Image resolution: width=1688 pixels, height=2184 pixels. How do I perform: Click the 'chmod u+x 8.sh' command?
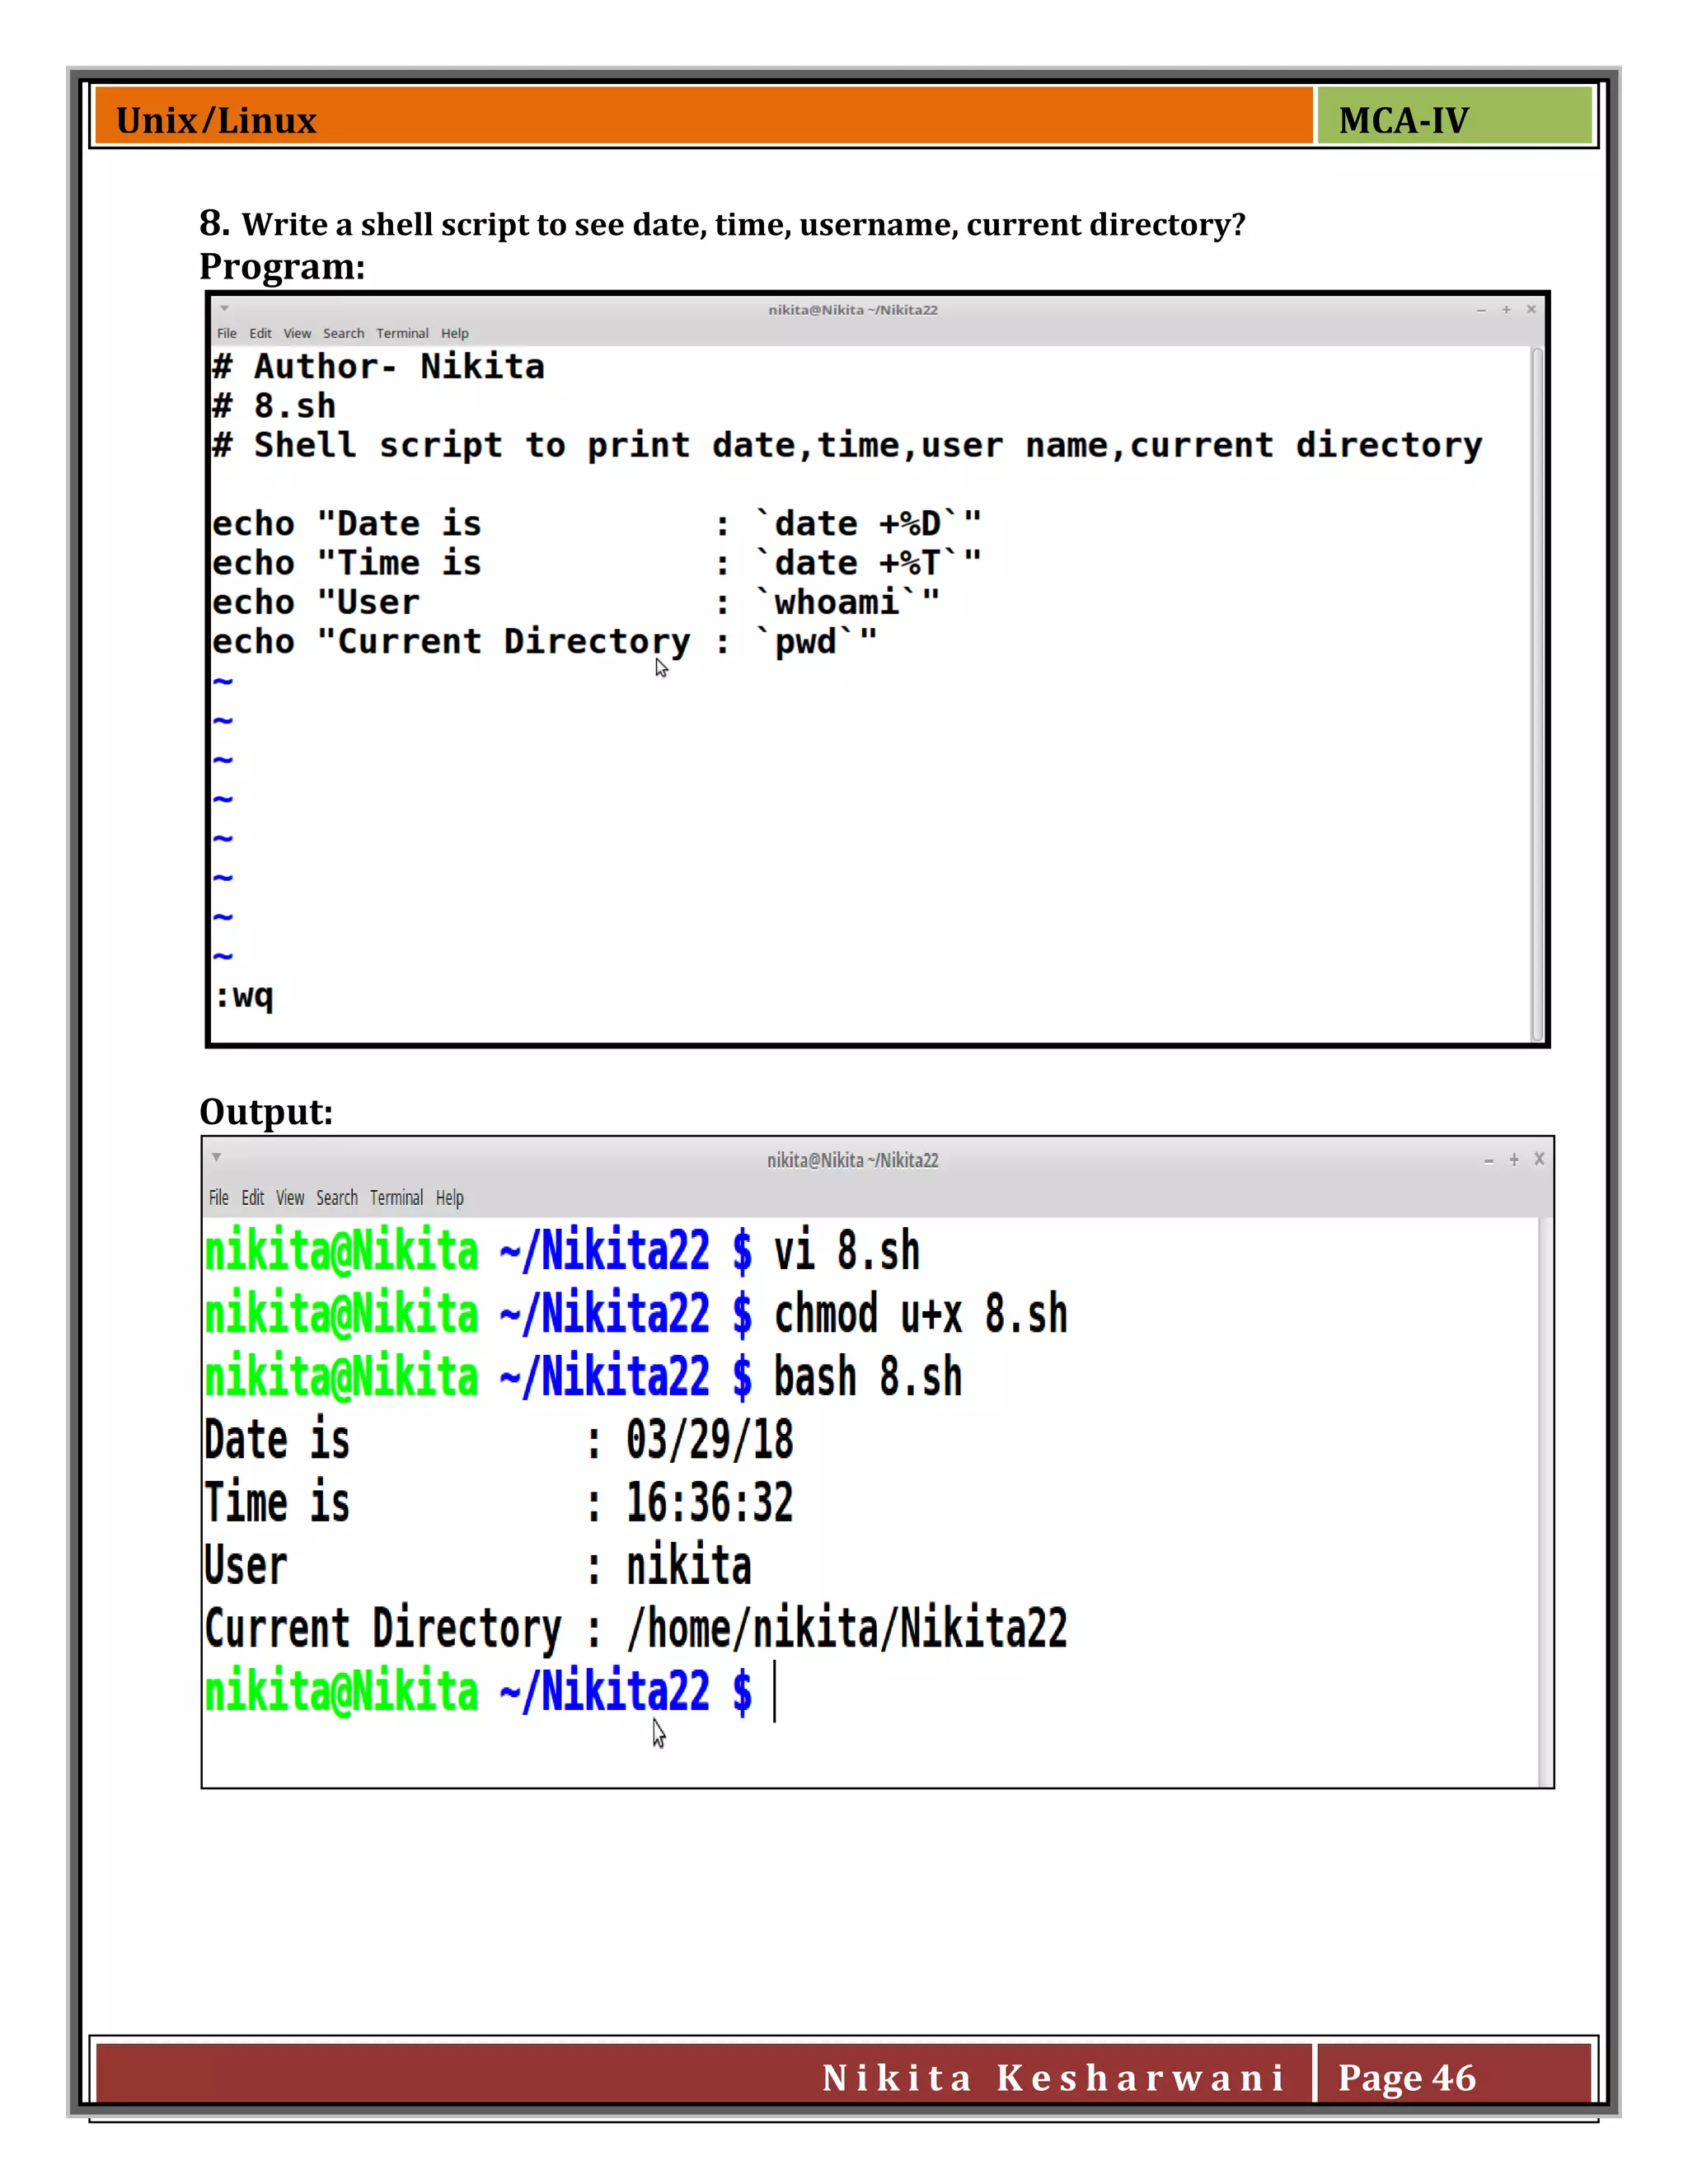[921, 1314]
